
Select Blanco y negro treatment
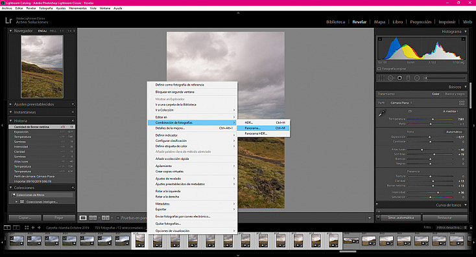pyautogui.click(x=455, y=94)
